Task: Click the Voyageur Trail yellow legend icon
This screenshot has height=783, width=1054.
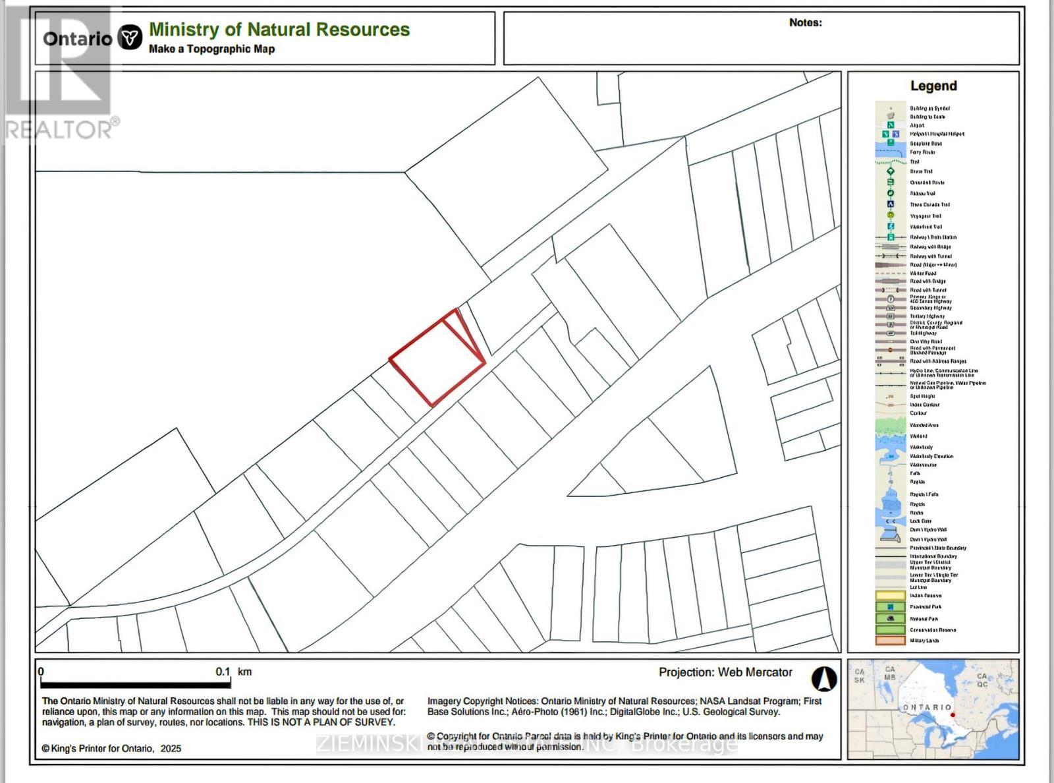Action: click(x=890, y=216)
